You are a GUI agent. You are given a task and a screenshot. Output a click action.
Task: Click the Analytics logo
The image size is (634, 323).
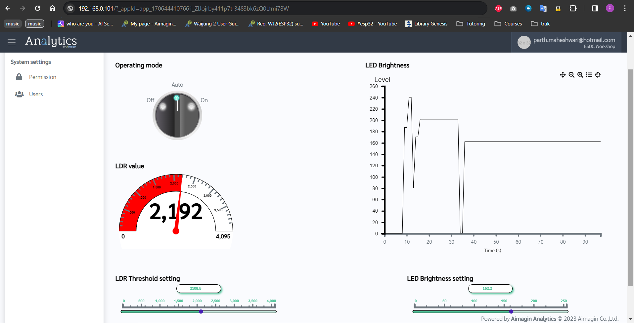pos(51,42)
